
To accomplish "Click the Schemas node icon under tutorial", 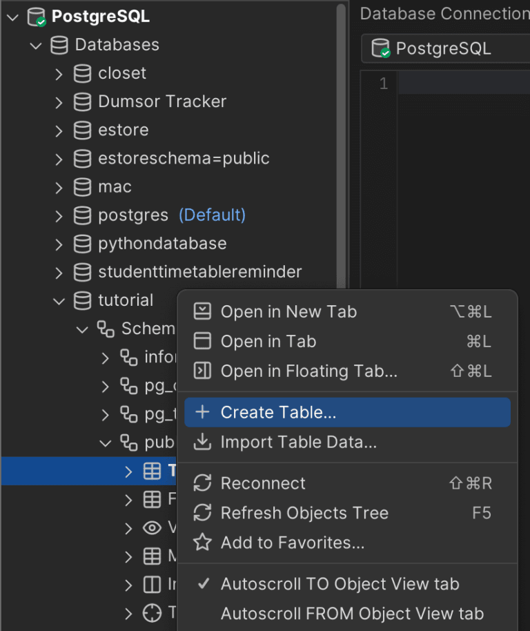I will coord(105,329).
